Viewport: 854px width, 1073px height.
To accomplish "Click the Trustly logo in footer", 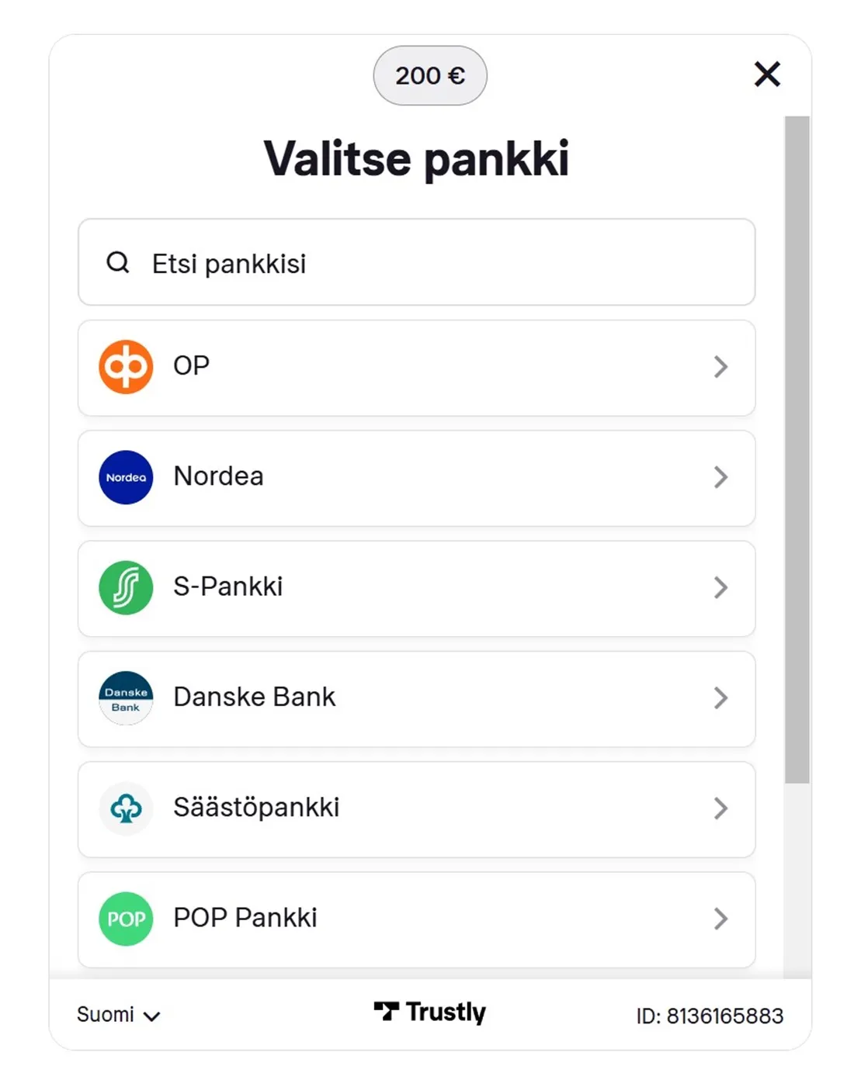I will click(429, 1012).
